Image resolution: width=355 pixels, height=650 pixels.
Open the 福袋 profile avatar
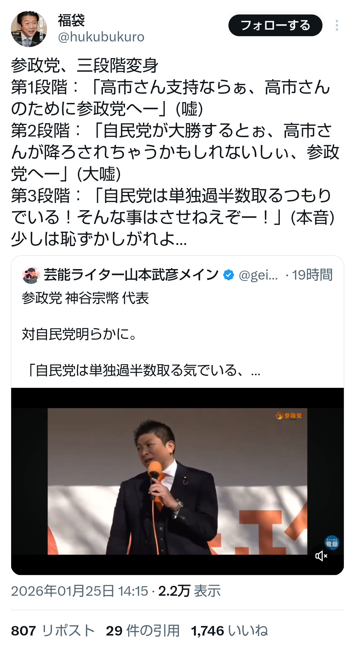[29, 29]
